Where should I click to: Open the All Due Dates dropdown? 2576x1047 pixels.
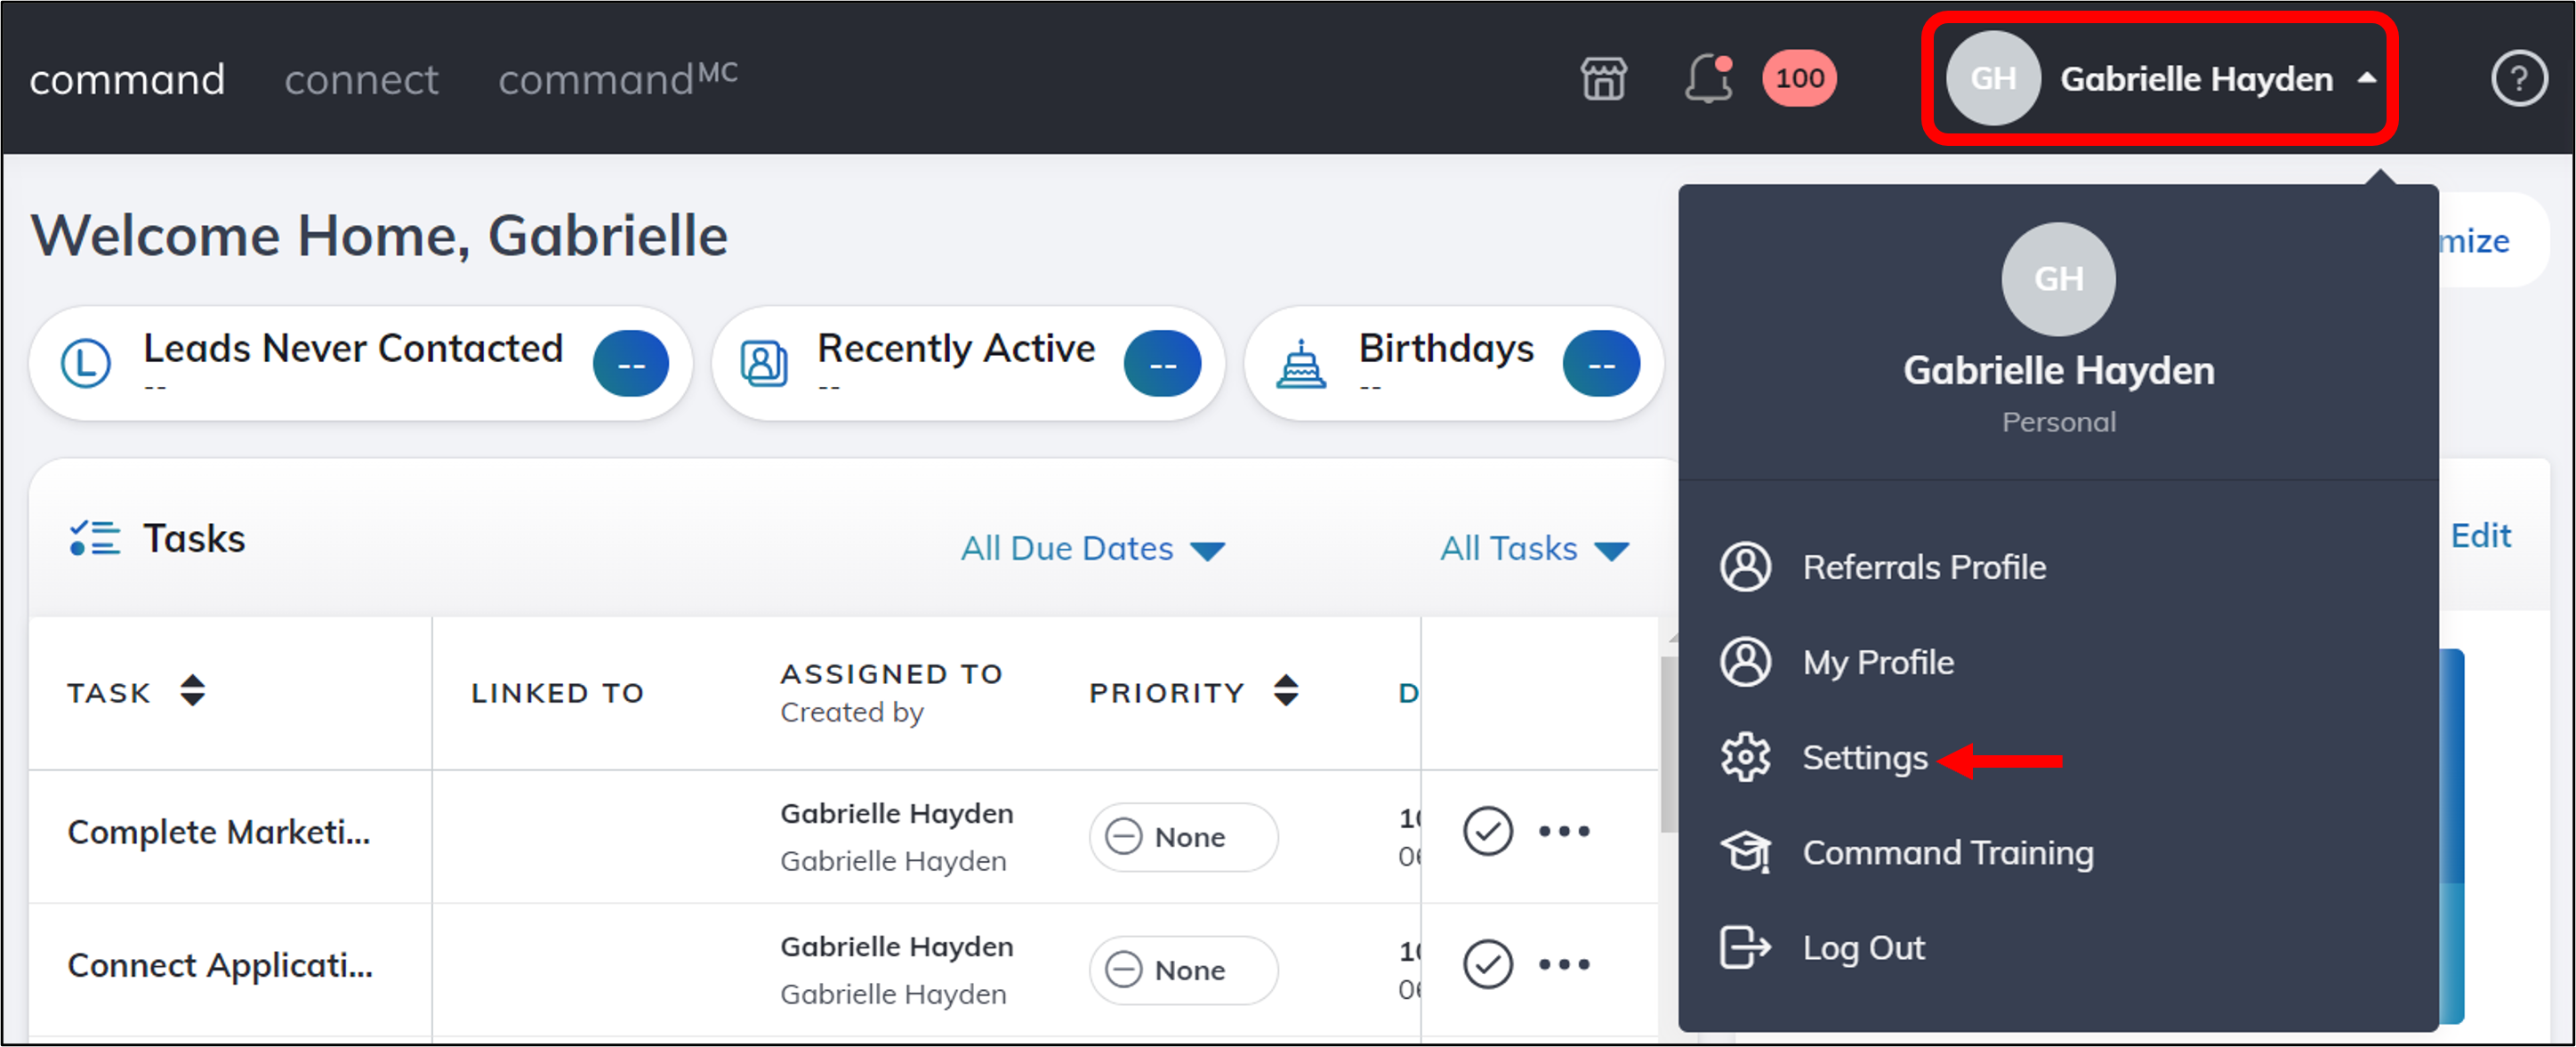[x=1094, y=548]
